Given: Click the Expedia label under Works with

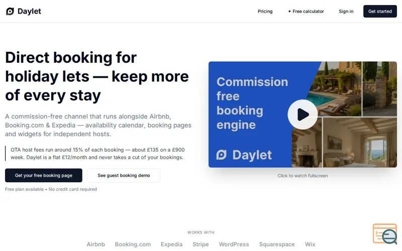Looking at the screenshot, I should 171,244.
